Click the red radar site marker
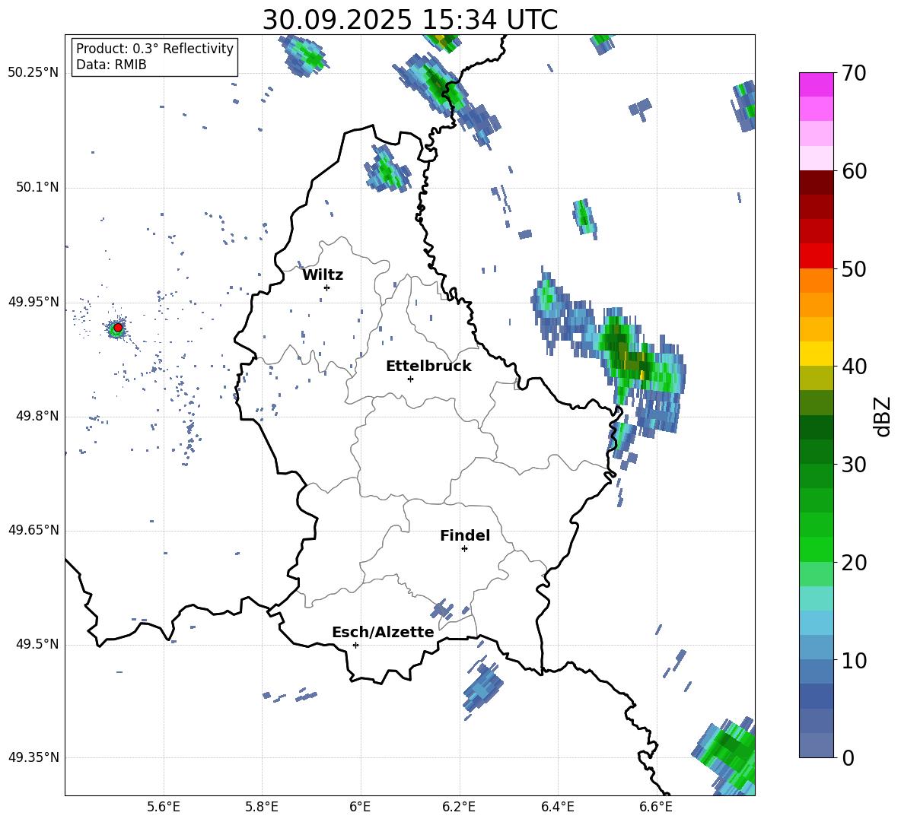Image resolution: width=901 pixels, height=822 pixels. coord(118,328)
